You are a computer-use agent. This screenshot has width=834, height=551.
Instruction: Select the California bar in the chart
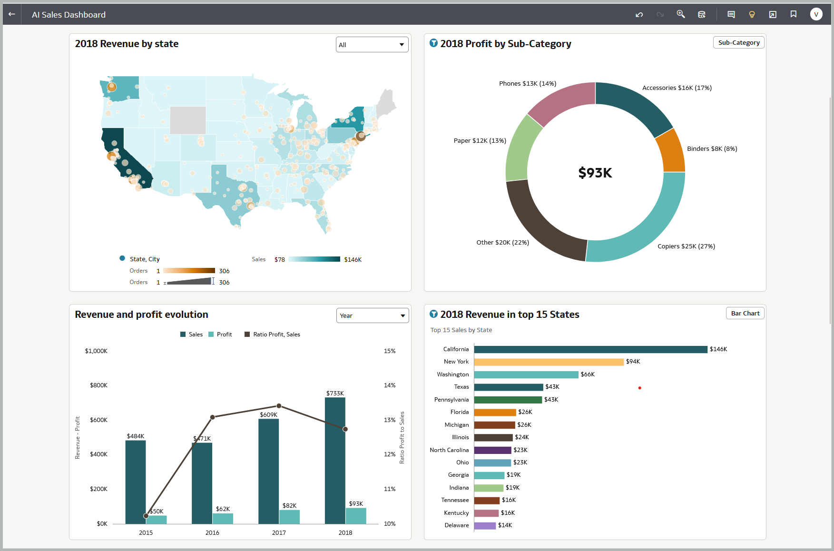tap(590, 349)
